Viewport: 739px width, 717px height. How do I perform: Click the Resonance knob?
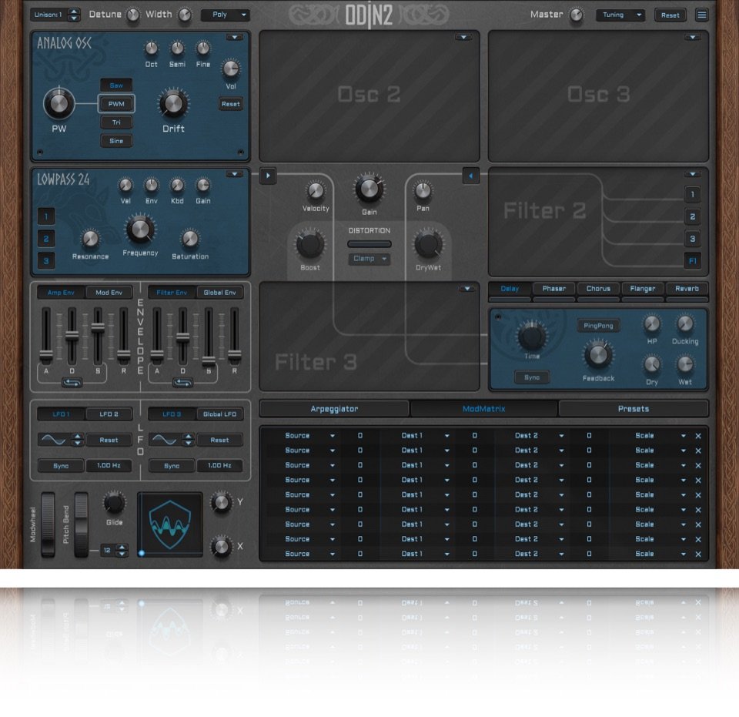90,239
